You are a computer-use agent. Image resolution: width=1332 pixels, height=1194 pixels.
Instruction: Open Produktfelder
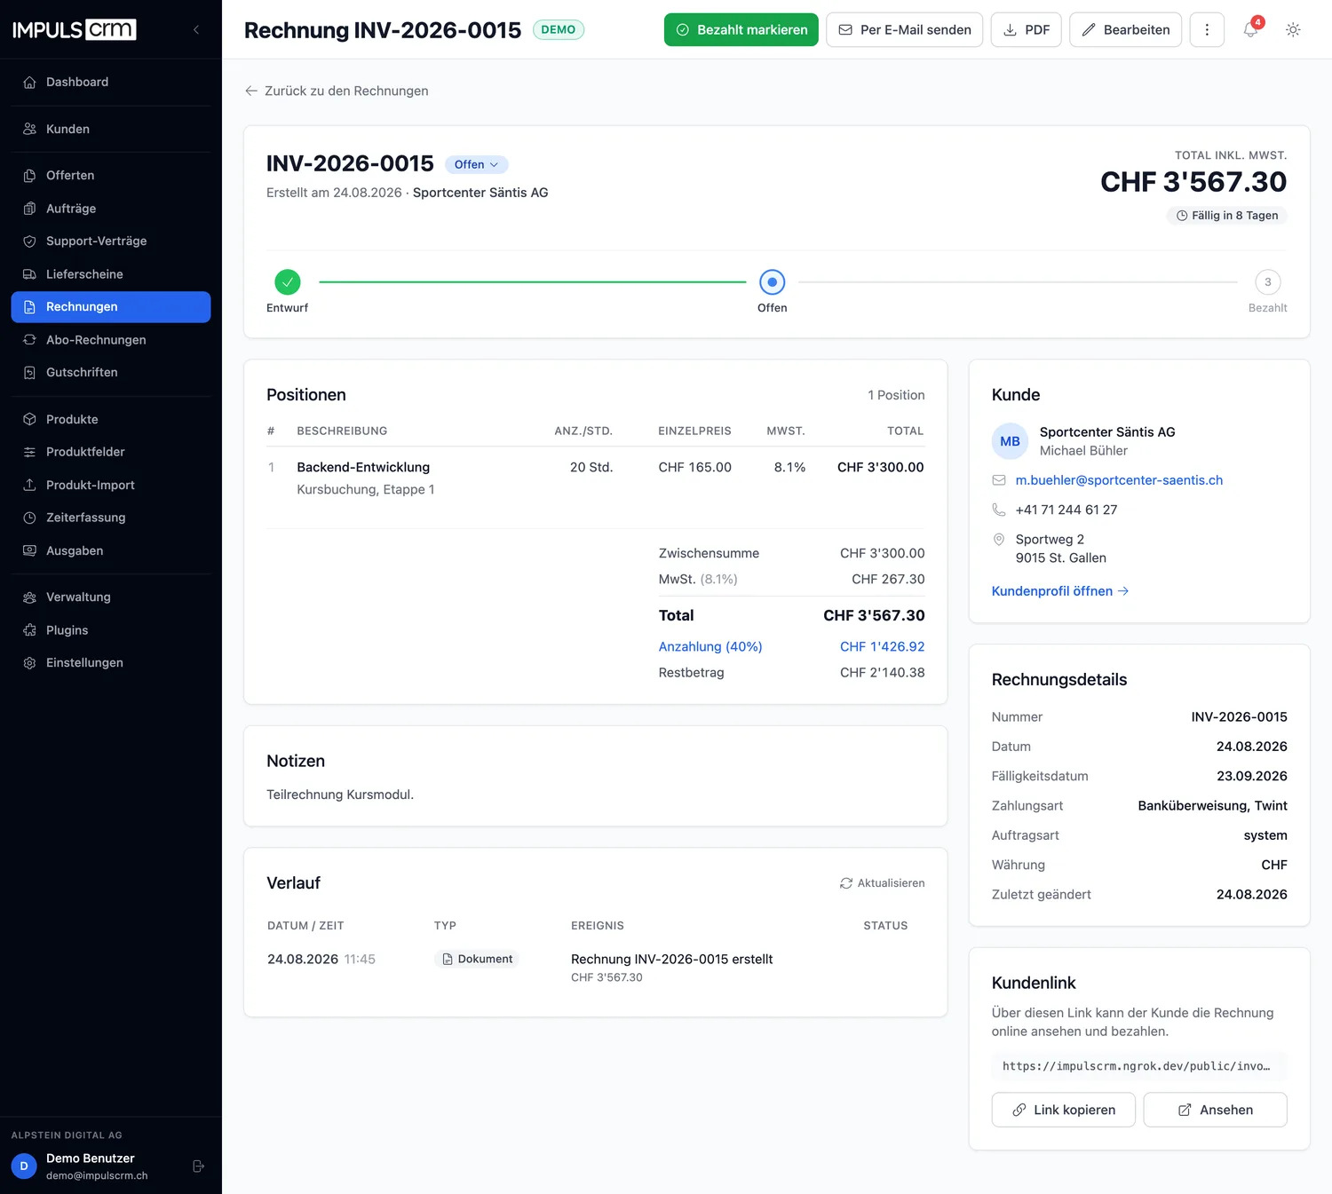[x=111, y=452]
